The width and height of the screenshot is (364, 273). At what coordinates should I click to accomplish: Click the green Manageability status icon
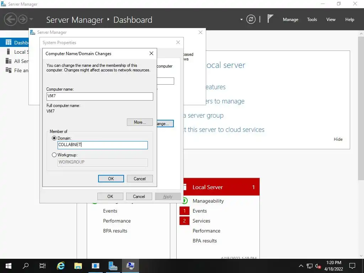pos(185,200)
